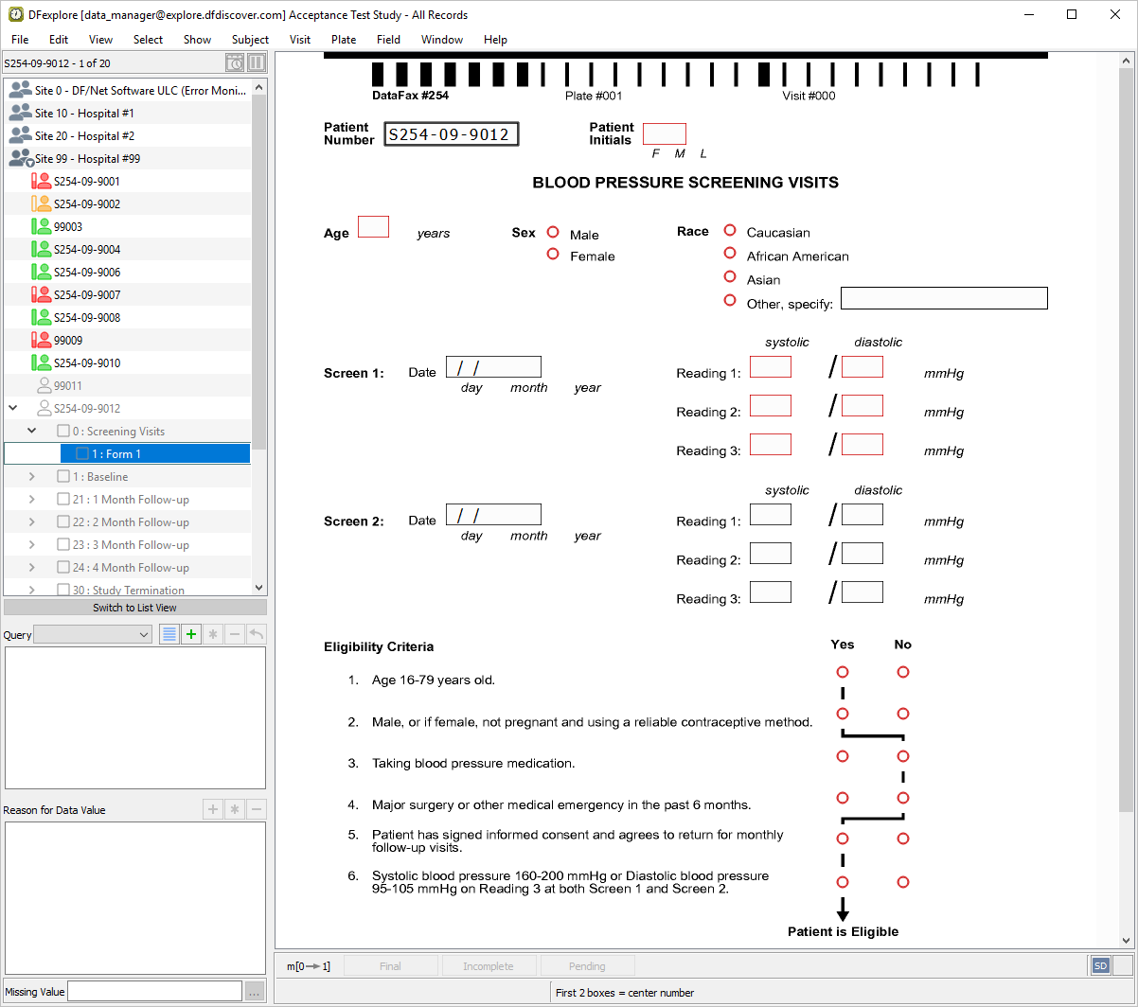This screenshot has width=1138, height=1007.
Task: Click the query list lines icon
Action: [x=169, y=634]
